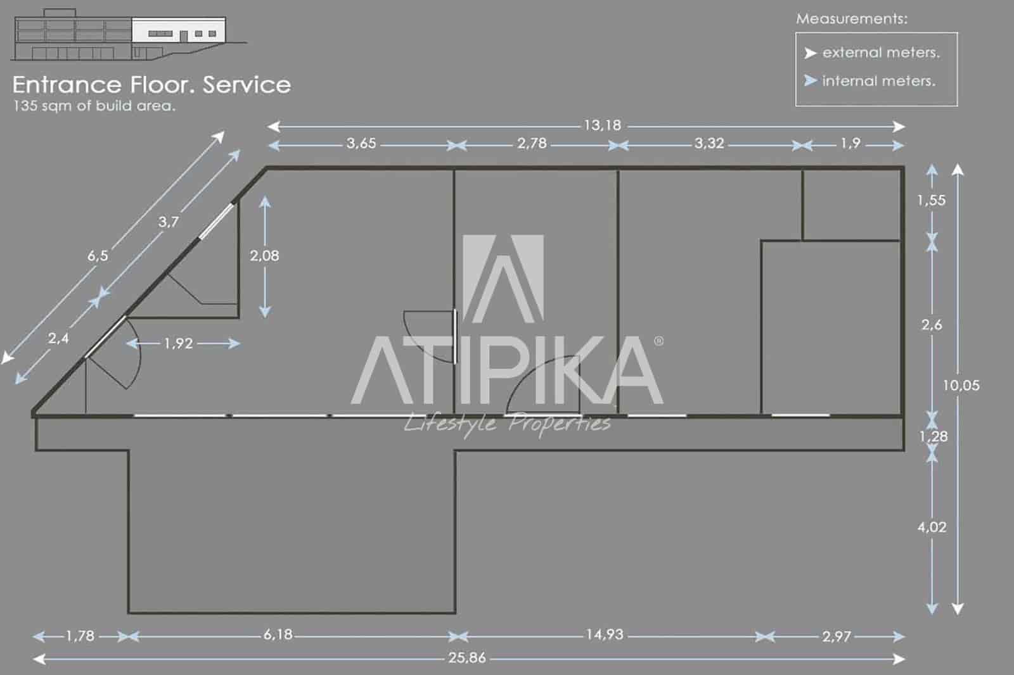Image resolution: width=1014 pixels, height=675 pixels.
Task: Click the 'Lifestyle Properties' watermark text
Action: tap(507, 423)
